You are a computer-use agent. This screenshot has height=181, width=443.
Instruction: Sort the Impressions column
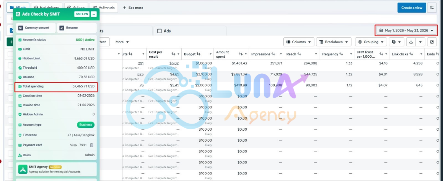(273, 54)
